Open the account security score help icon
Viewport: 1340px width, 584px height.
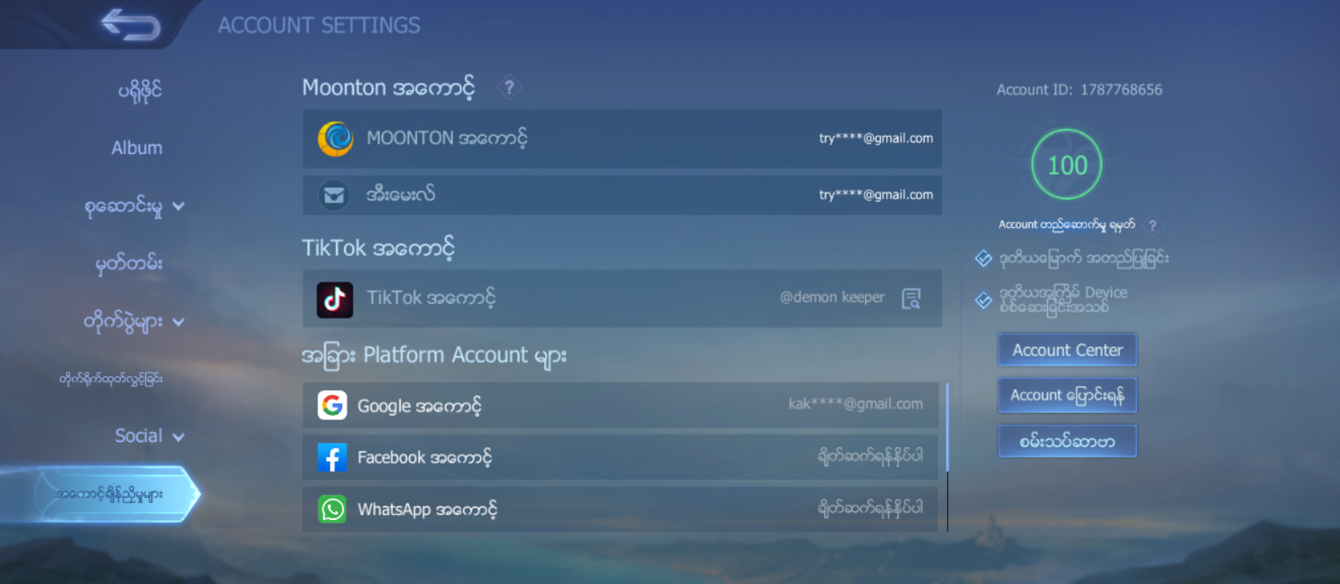point(1152,225)
